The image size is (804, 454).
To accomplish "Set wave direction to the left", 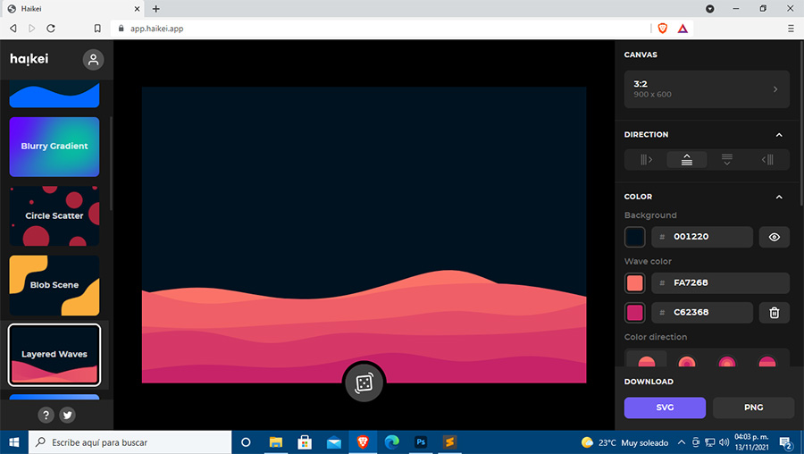I will tap(767, 160).
